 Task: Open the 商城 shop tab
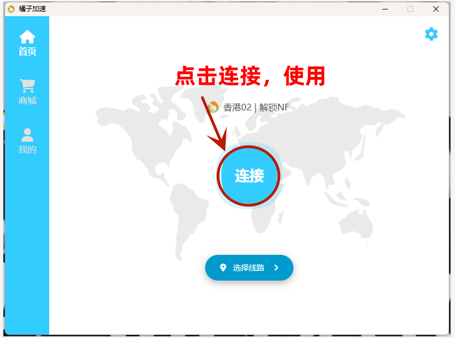27,92
